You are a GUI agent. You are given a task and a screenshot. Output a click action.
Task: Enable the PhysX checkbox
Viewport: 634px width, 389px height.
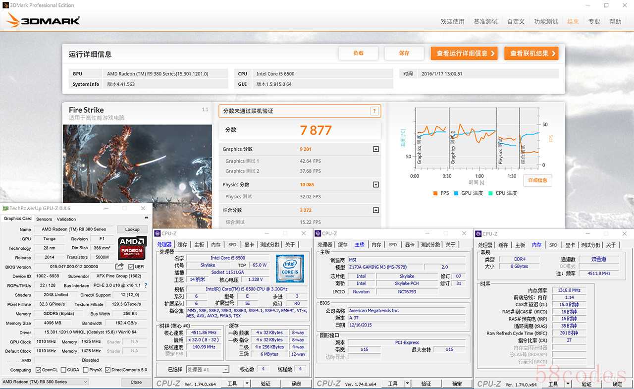[x=86, y=370]
